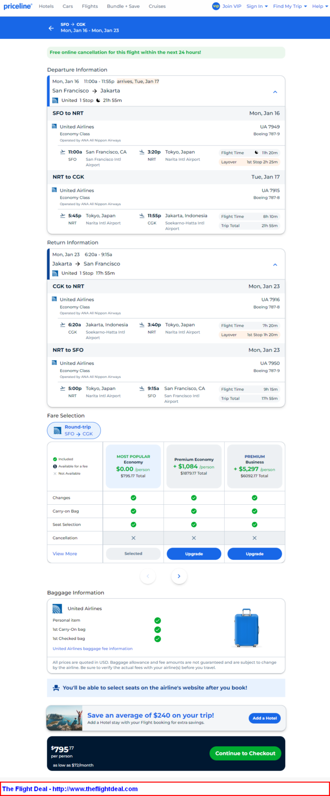Click Premium Economy Carry-on Bag checkmark
The height and width of the screenshot is (796, 330).
[x=194, y=511]
